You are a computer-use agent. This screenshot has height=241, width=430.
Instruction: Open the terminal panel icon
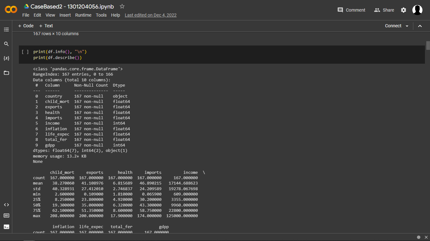6,227
